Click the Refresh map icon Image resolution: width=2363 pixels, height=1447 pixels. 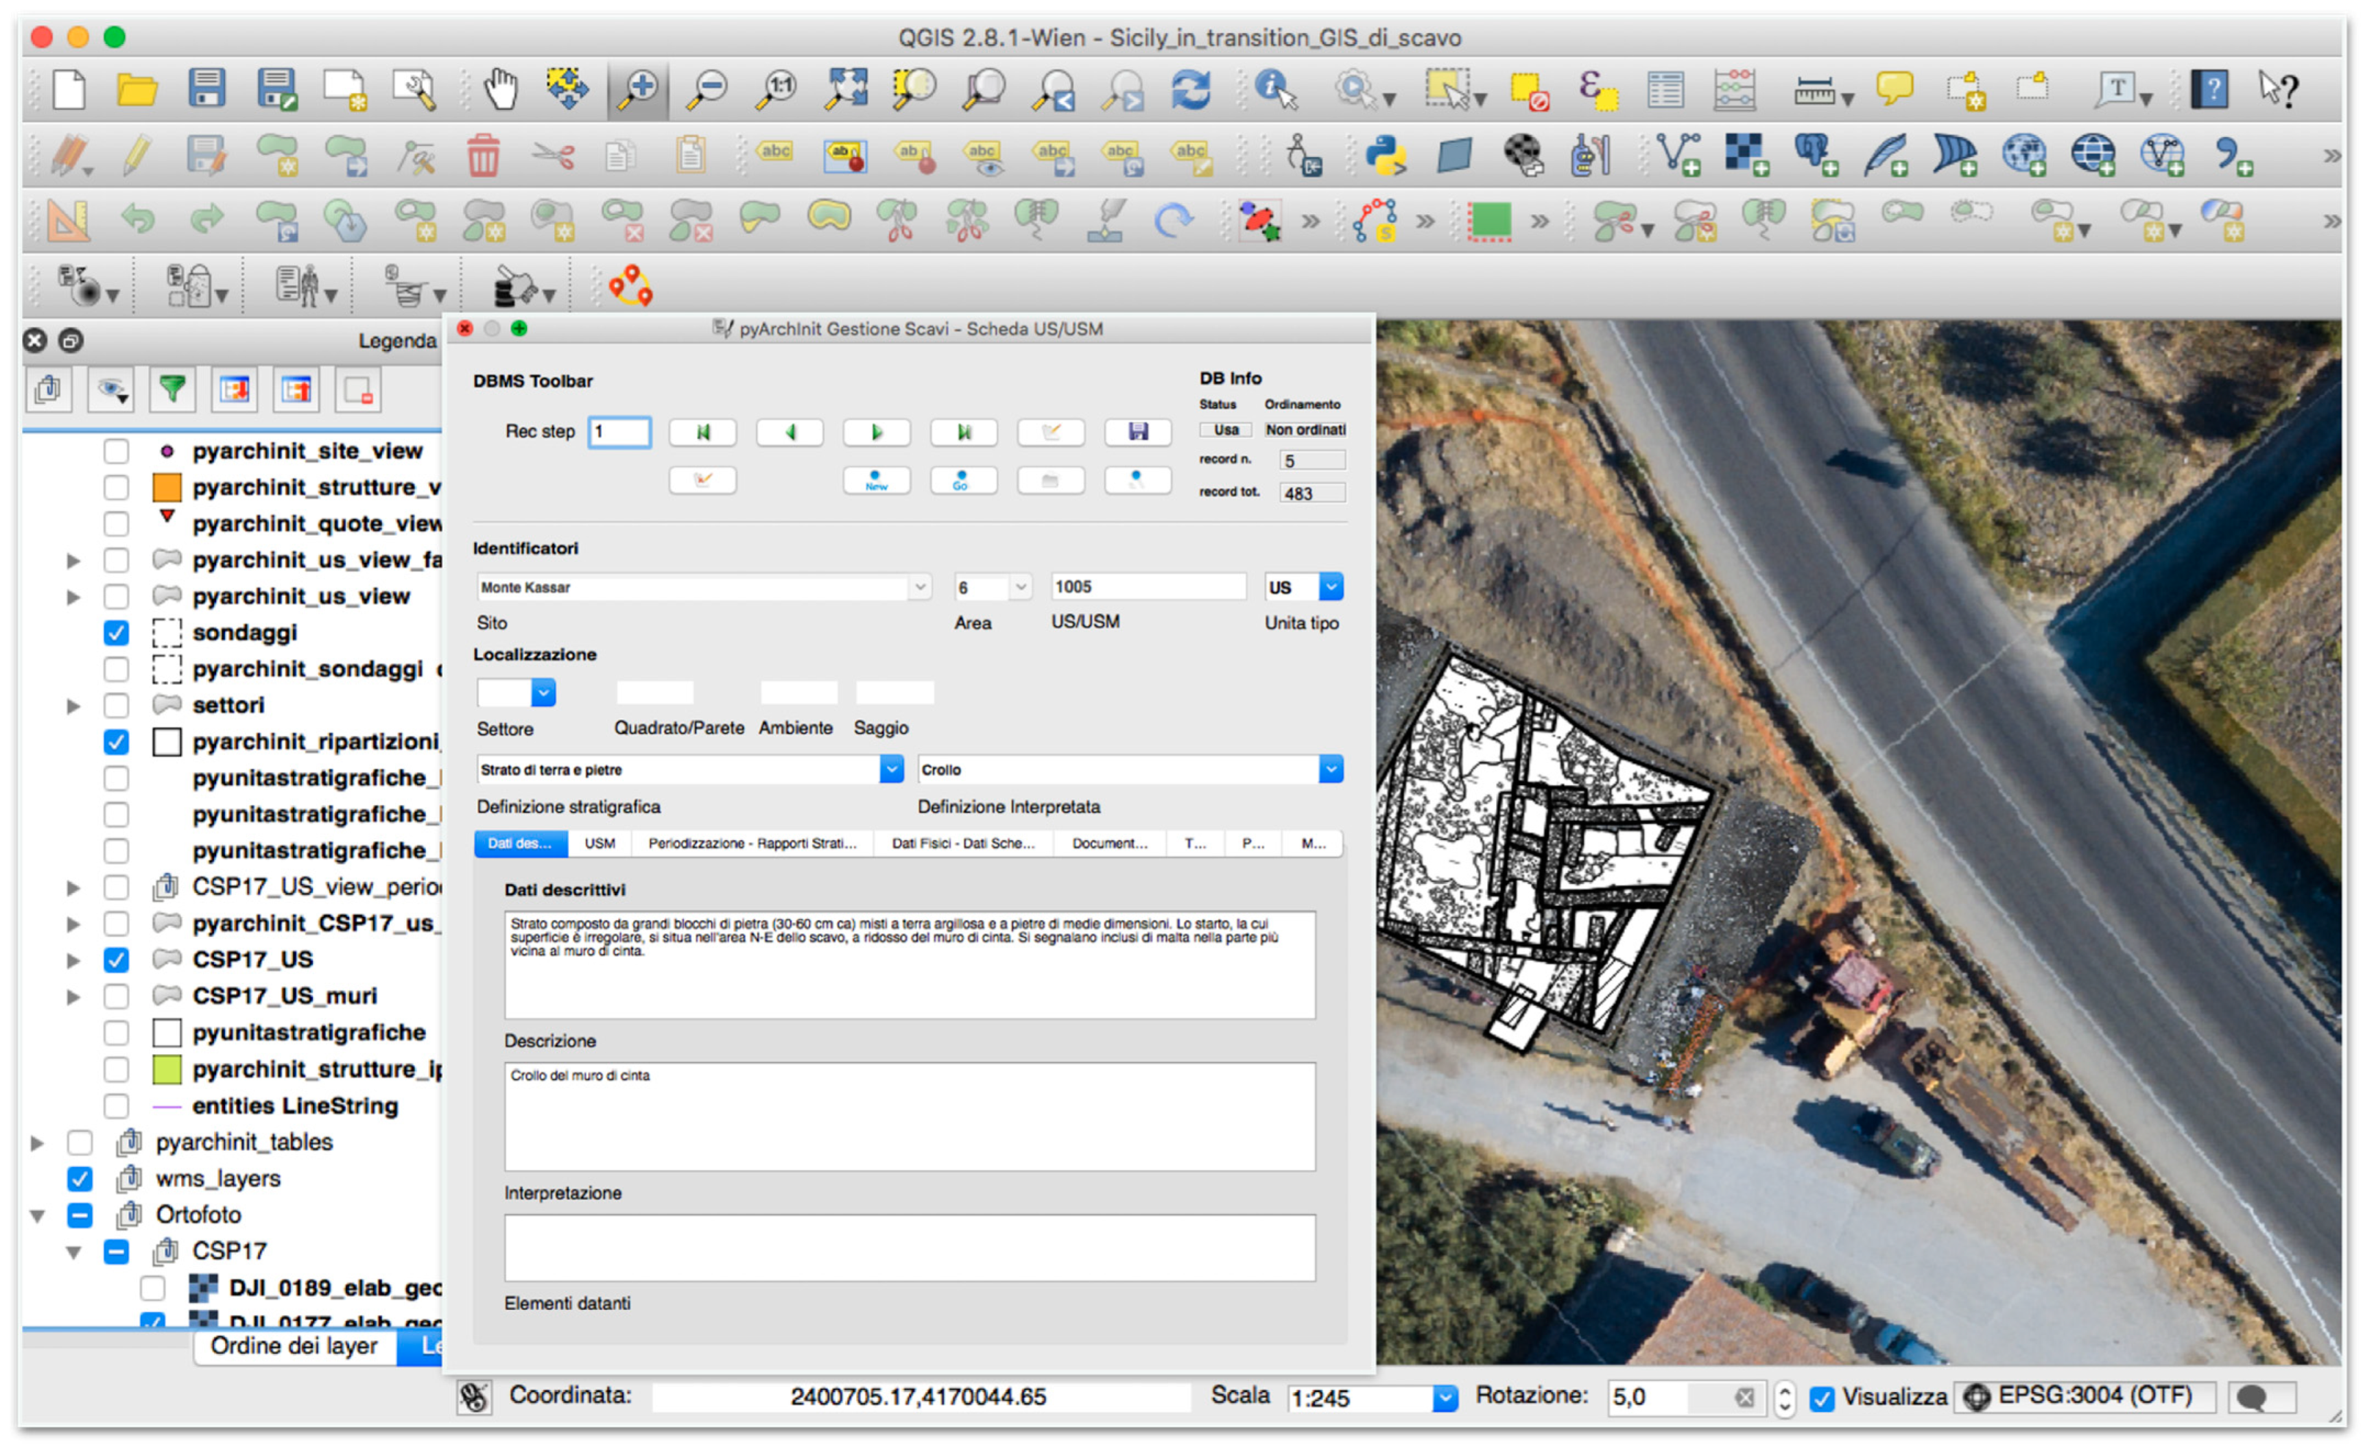click(x=1190, y=89)
